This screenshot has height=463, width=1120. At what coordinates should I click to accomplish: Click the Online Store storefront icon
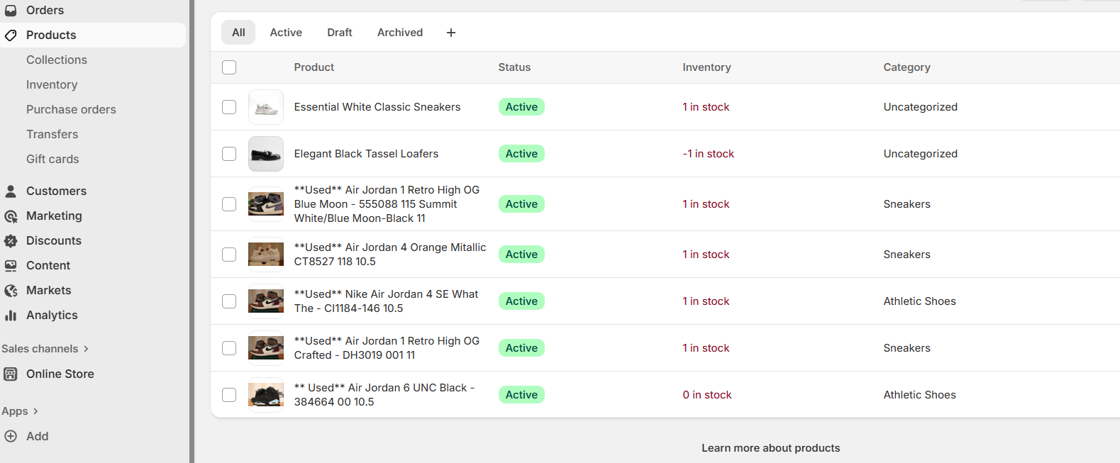[11, 374]
